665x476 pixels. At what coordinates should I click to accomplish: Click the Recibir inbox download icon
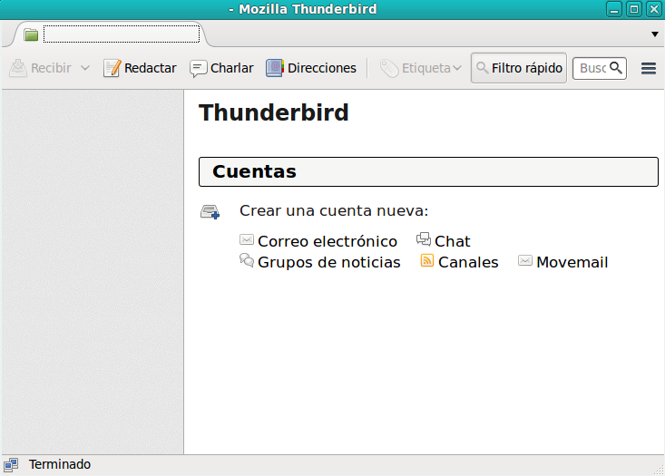pyautogui.click(x=18, y=68)
